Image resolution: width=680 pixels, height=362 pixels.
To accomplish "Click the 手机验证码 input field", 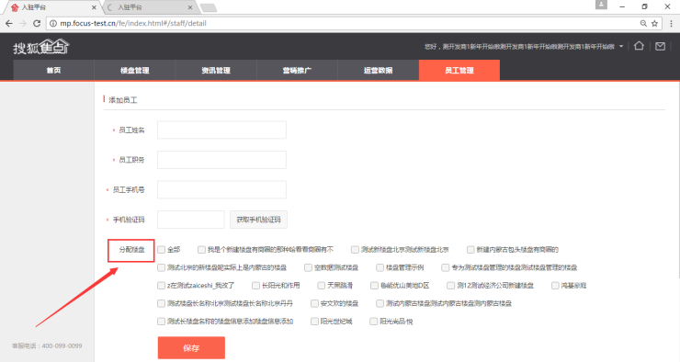I will coord(191,220).
